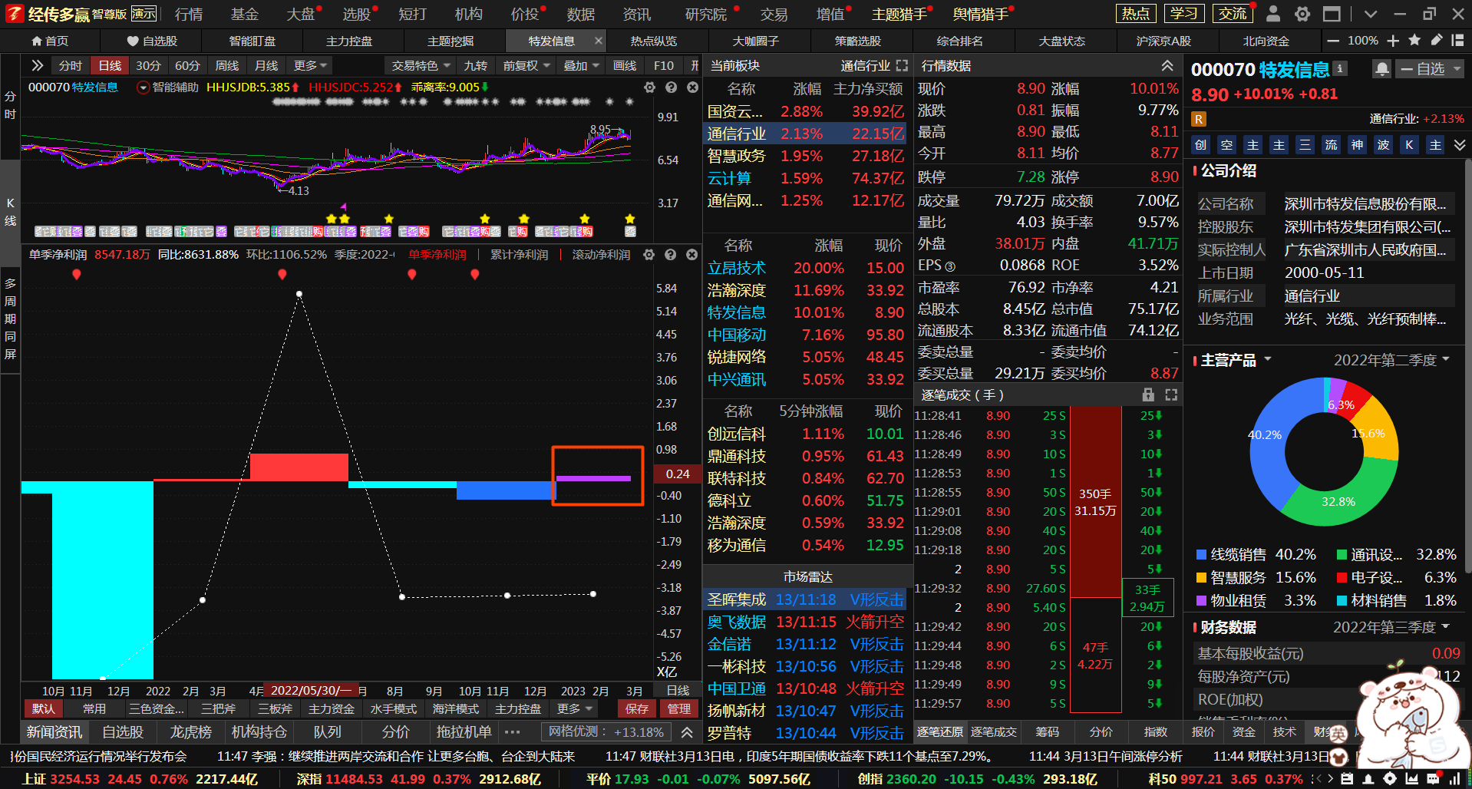Click the info icon next to 特发信息

pos(1340,68)
